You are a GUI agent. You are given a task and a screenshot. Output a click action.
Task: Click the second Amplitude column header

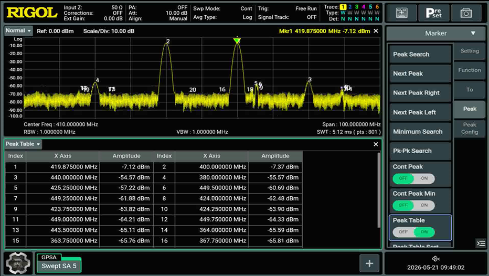coord(275,156)
